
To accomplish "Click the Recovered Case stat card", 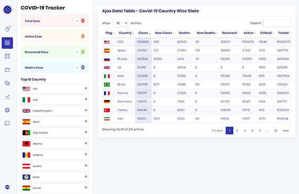I will click(55, 52).
